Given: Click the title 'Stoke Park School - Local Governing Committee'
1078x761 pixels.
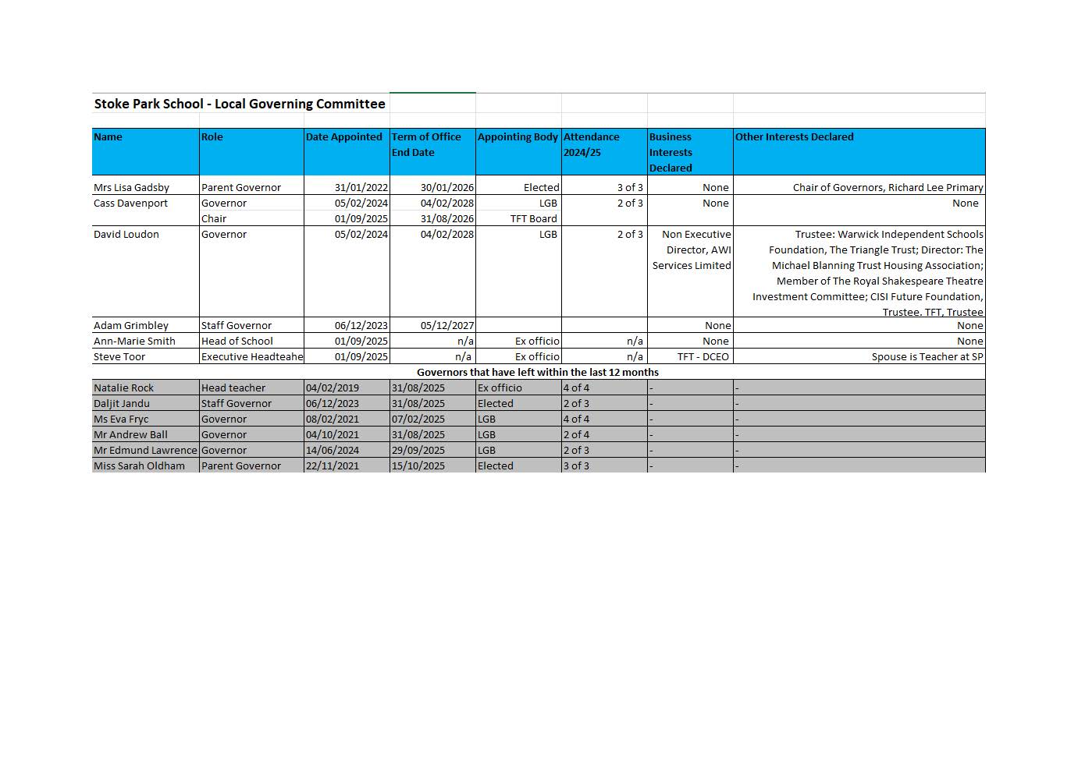Looking at the screenshot, I should click(x=240, y=104).
